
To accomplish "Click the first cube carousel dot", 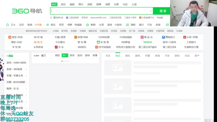I will click(x=62, y=61).
